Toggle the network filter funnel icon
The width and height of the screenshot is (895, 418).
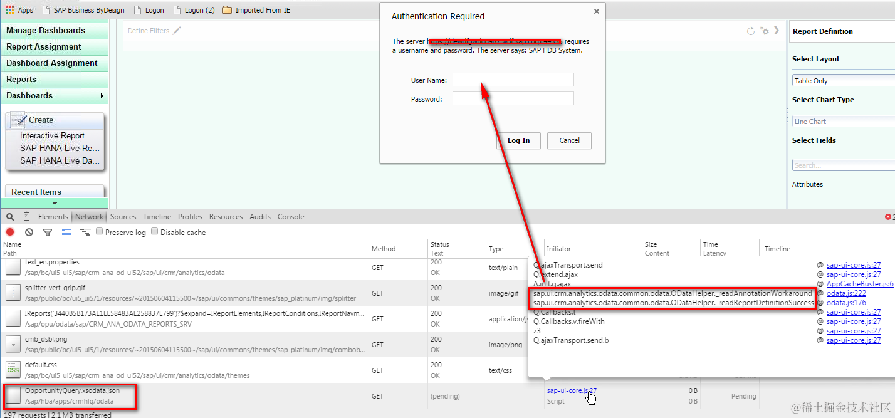click(x=48, y=233)
